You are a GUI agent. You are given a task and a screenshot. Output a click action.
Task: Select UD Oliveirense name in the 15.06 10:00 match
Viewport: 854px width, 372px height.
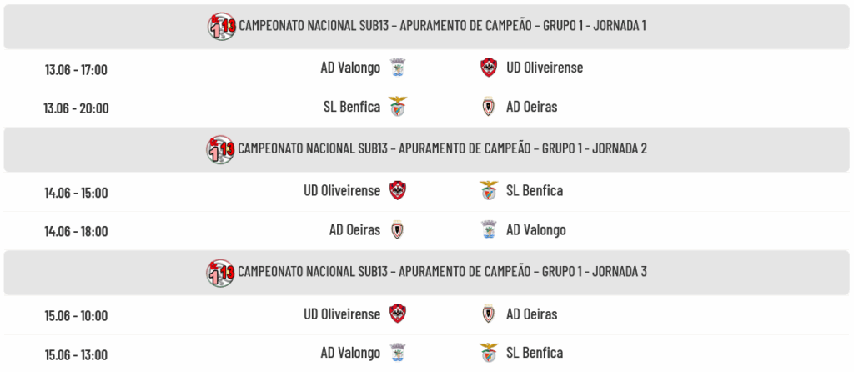coord(342,314)
